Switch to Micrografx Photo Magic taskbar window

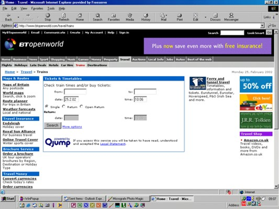click(128, 198)
